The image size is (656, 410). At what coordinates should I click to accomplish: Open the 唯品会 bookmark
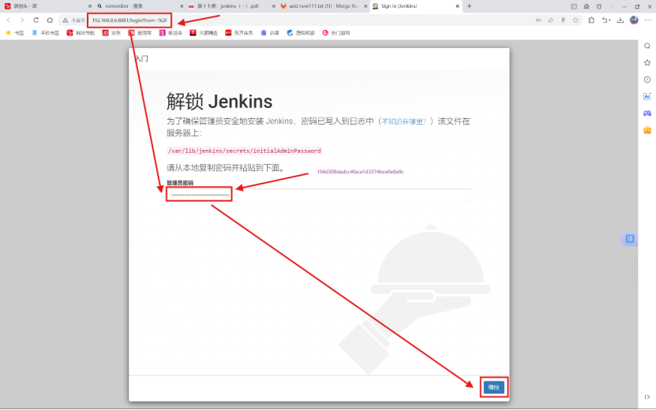171,32
